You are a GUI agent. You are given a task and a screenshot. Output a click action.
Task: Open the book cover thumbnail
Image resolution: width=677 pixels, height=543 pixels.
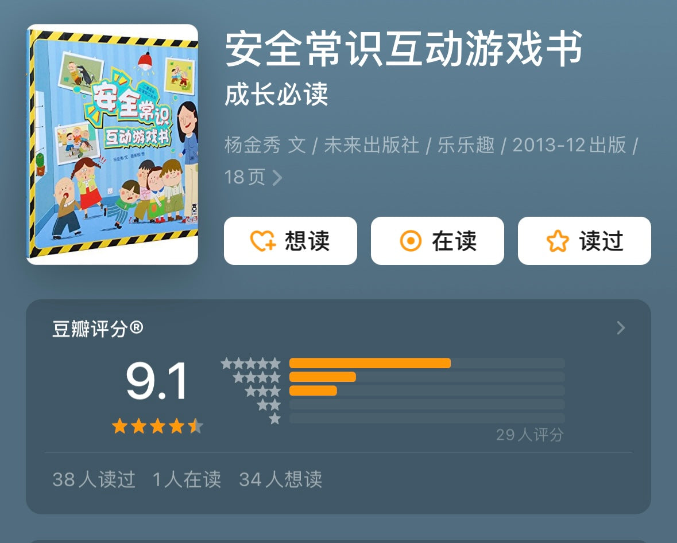coord(112,144)
